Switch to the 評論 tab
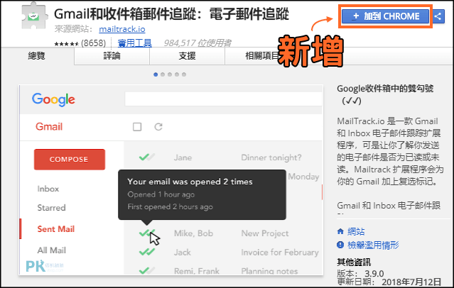 112,55
